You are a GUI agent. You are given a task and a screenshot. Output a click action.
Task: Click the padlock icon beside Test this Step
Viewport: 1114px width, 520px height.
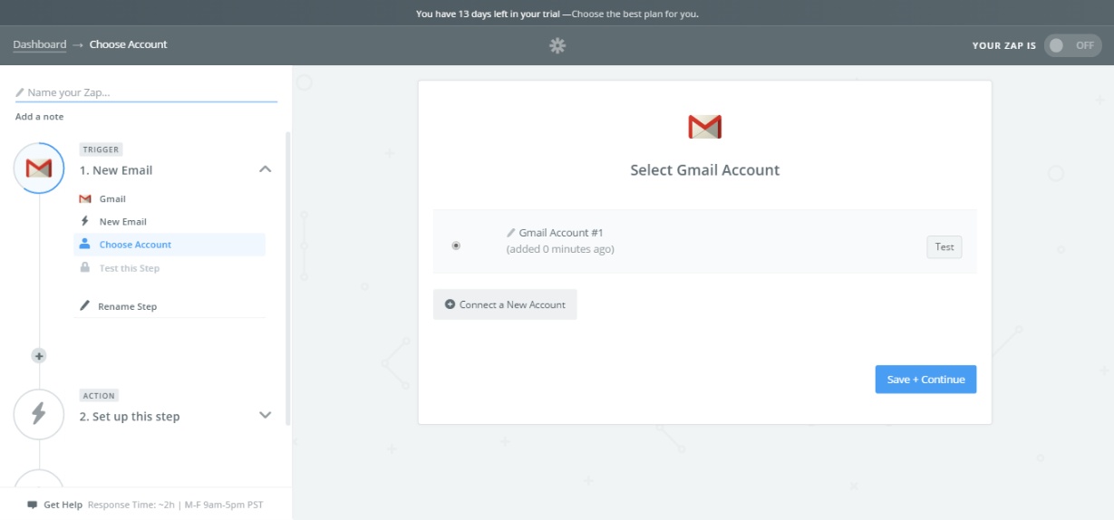(x=85, y=267)
